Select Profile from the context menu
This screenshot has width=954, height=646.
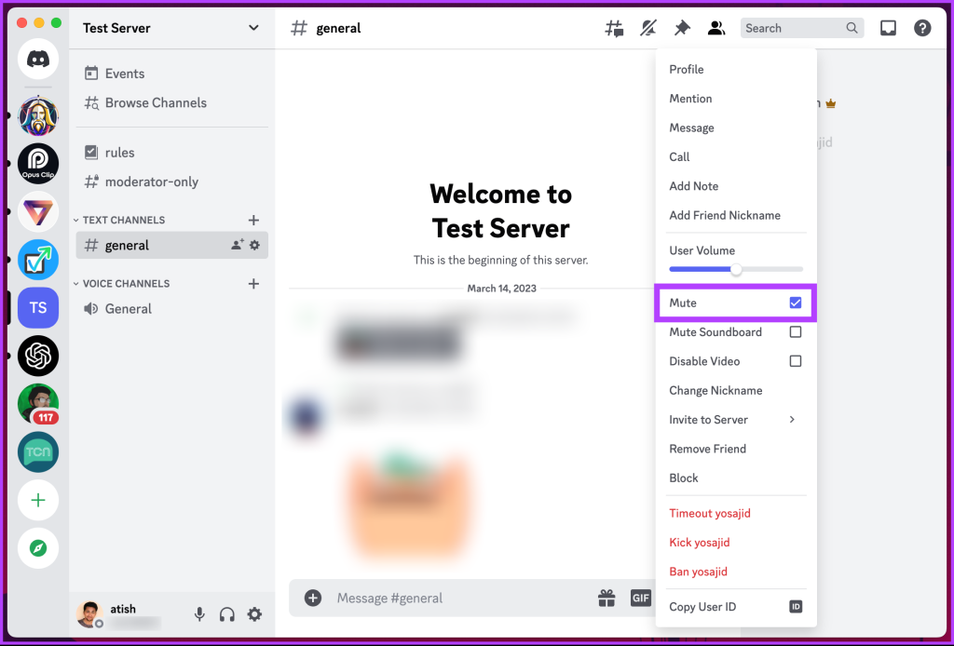[686, 69]
